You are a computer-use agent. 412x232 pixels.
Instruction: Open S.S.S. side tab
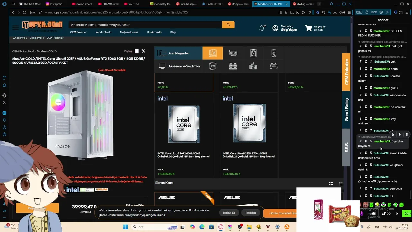(346, 147)
